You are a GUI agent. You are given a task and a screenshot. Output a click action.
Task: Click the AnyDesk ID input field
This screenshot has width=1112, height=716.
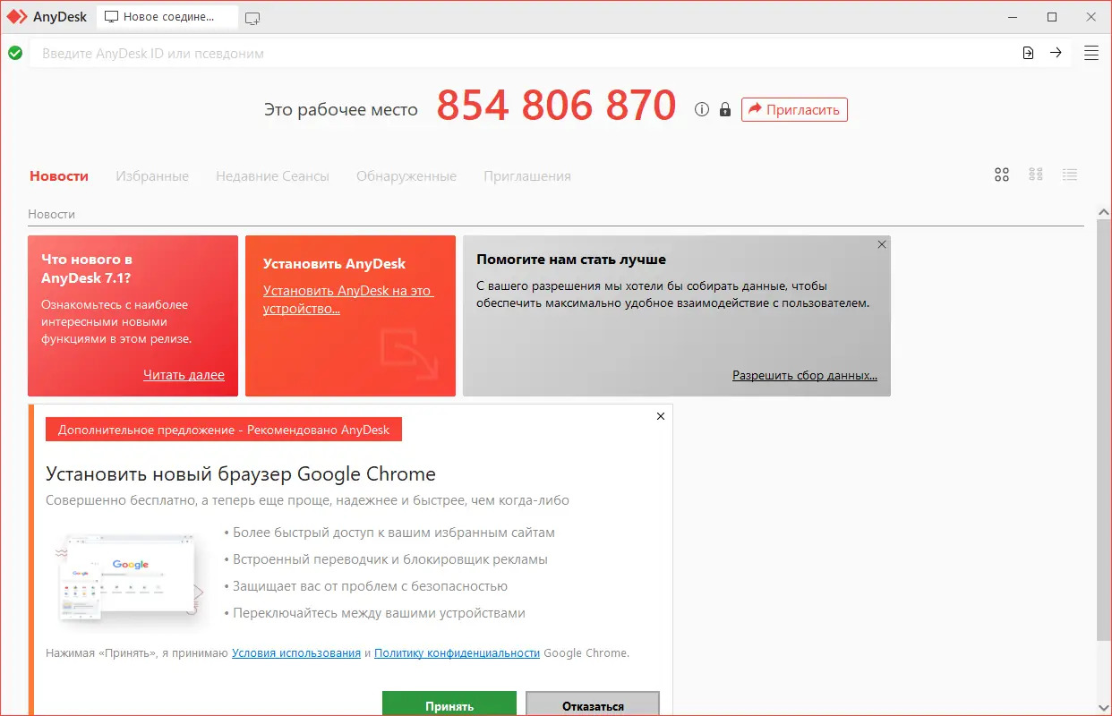tap(523, 53)
